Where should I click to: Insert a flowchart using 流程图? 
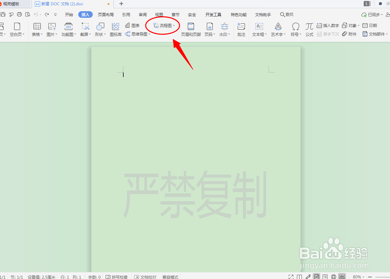(162, 25)
